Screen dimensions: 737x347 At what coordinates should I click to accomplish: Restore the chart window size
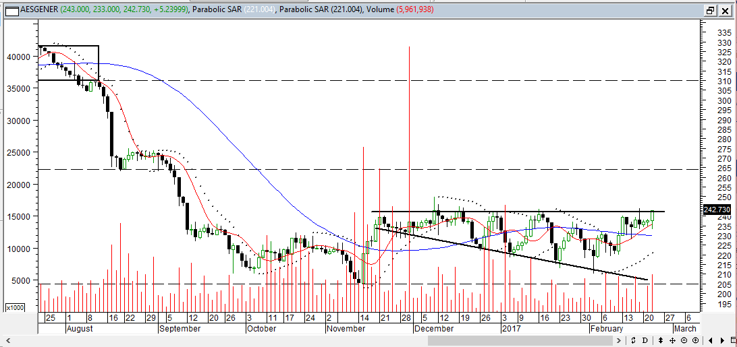[711, 10]
